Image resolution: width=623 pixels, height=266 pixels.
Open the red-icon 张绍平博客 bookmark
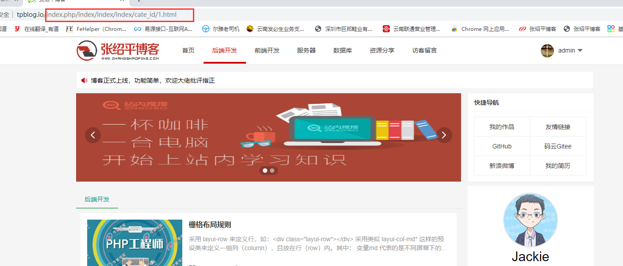point(538,29)
